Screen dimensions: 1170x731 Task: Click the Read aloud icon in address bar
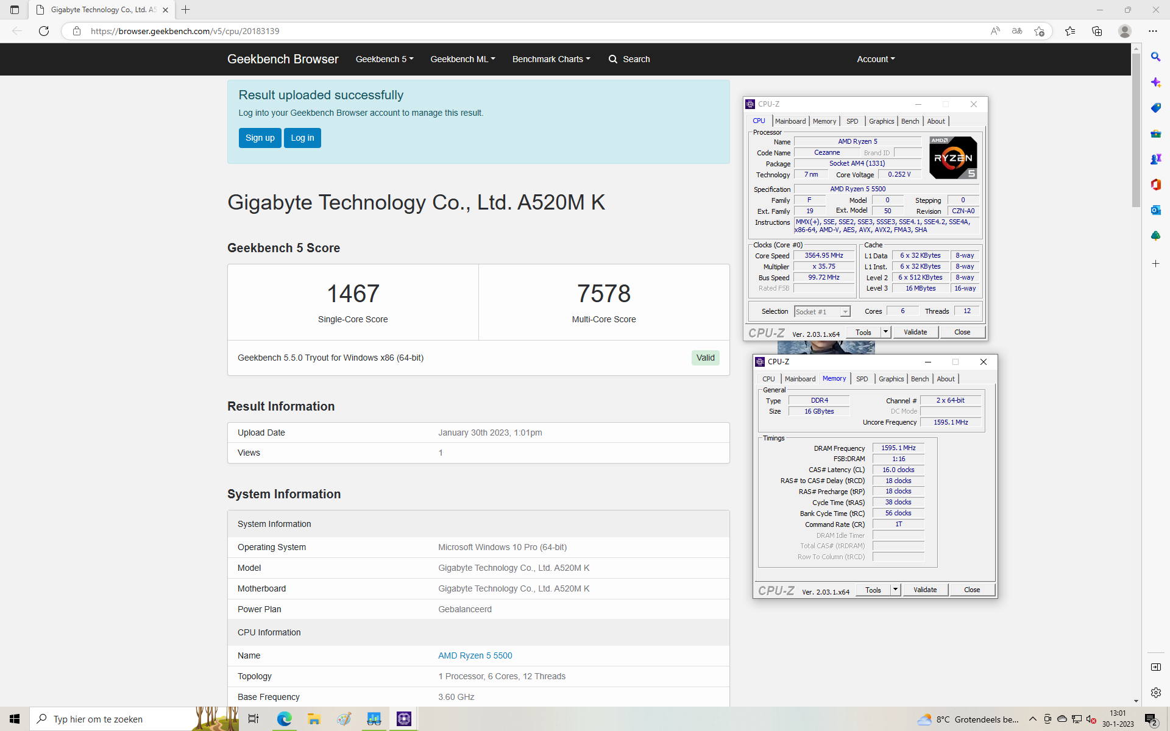click(x=995, y=31)
